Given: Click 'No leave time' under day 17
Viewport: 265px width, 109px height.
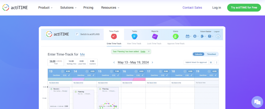Looking at the screenshot, I should pyautogui.click(x=152, y=83).
